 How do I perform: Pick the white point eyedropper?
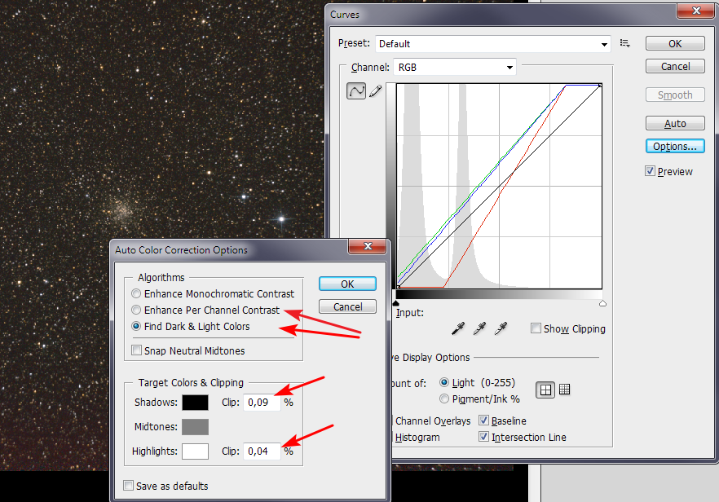click(501, 328)
